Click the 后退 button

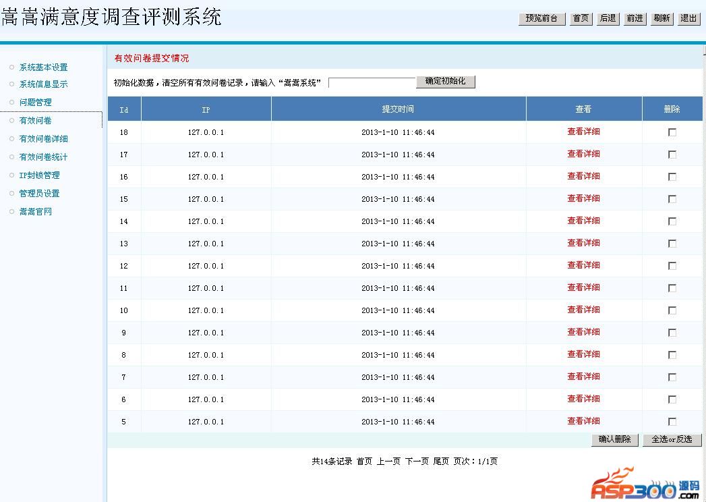[608, 18]
